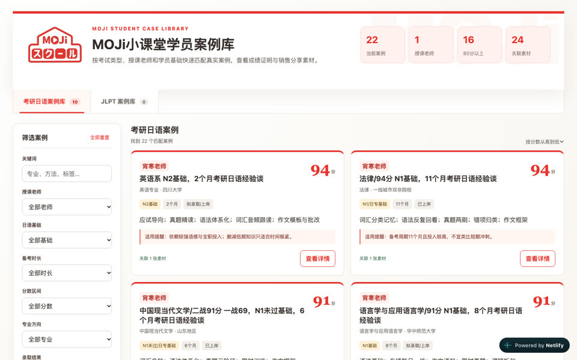Click title 英语系 N2基础，2个月考研日语经验谈
The image size is (577, 360).
click(x=201, y=179)
